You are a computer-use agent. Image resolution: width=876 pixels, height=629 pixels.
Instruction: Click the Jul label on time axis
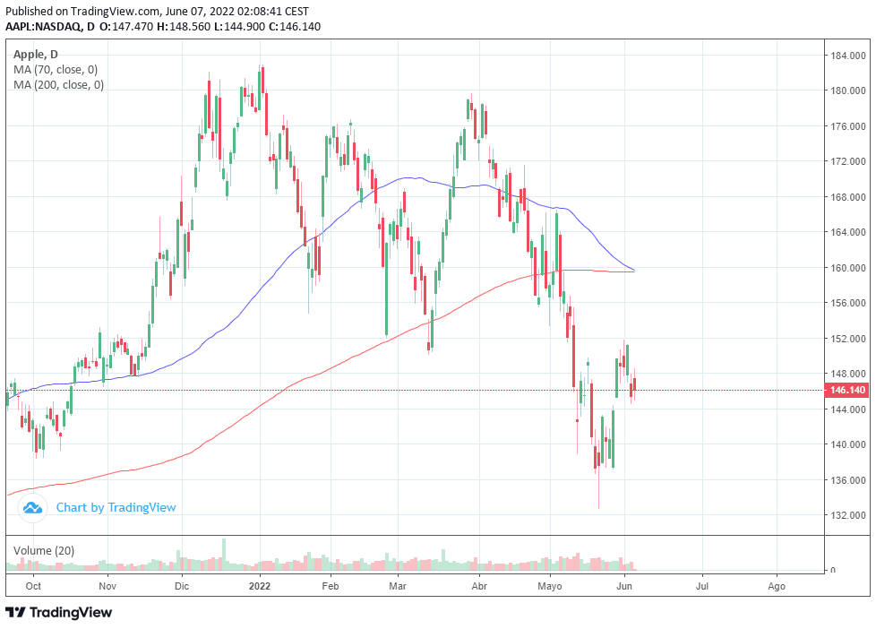(701, 586)
